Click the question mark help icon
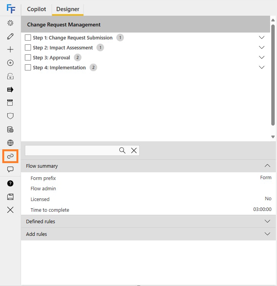Screen dimensions: 277x286 point(10,183)
